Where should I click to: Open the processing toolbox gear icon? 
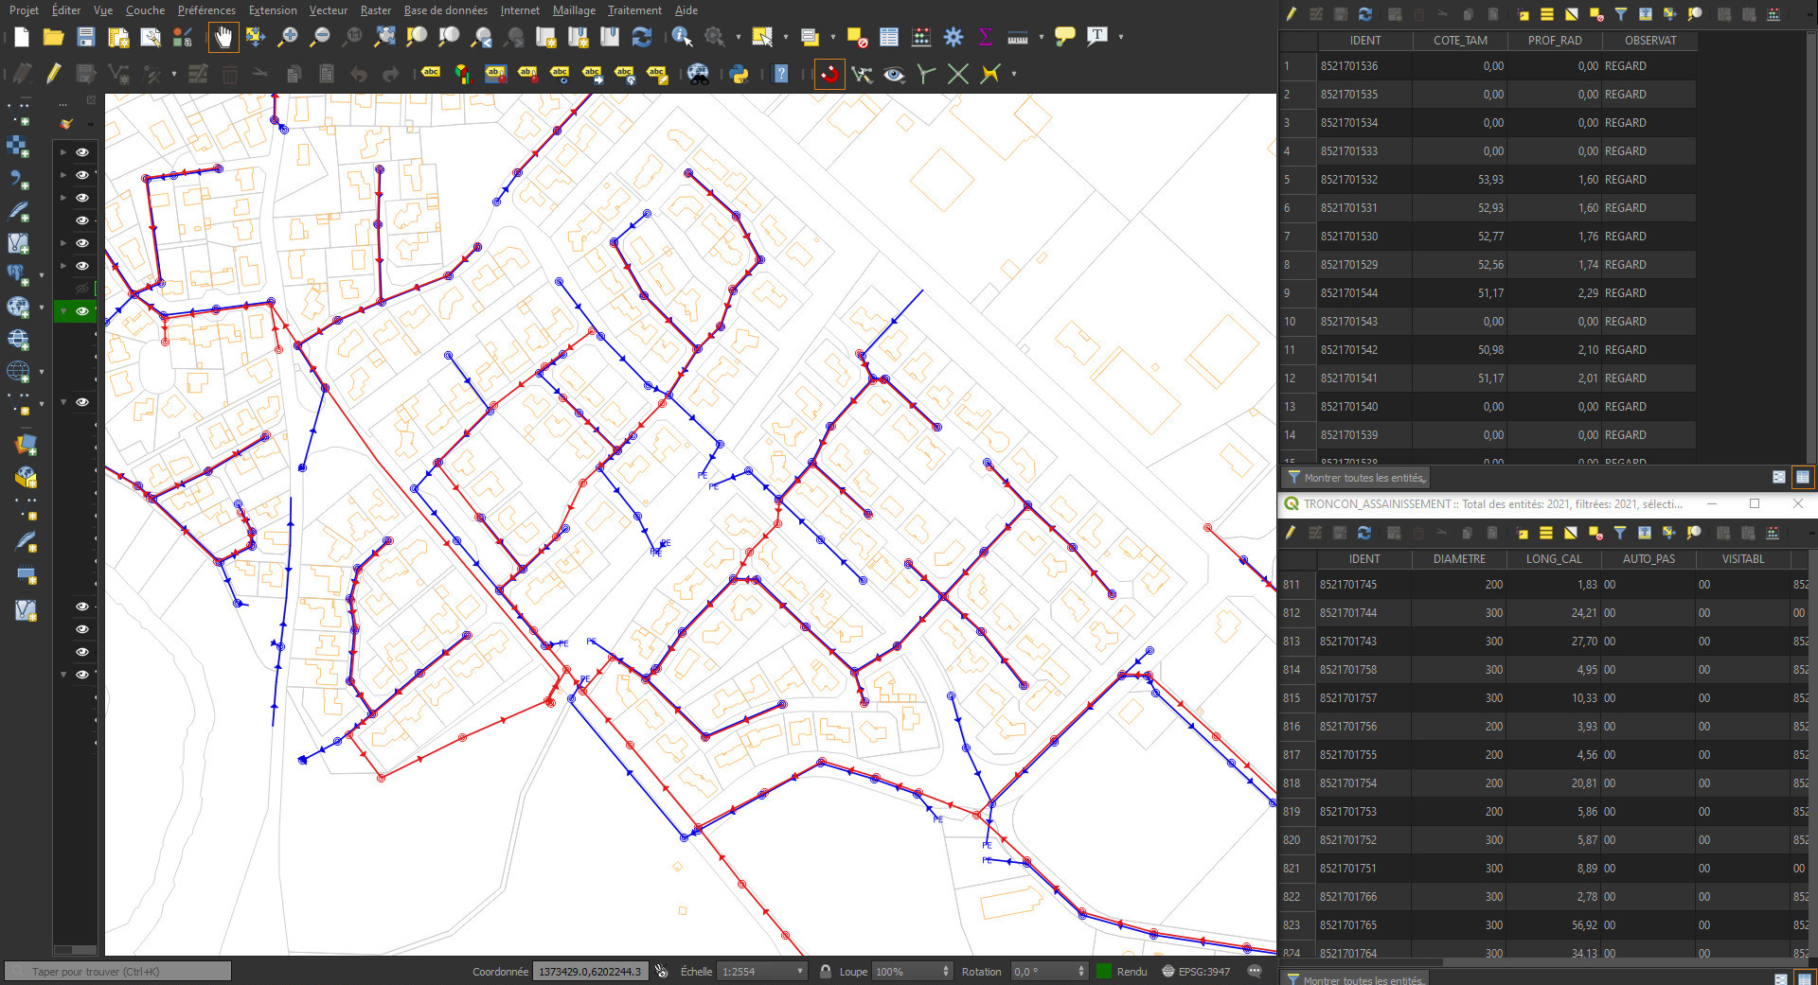pyautogui.click(x=954, y=37)
